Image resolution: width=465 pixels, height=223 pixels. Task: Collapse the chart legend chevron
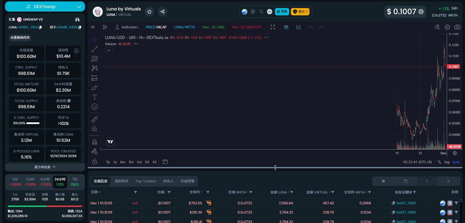pos(109,50)
